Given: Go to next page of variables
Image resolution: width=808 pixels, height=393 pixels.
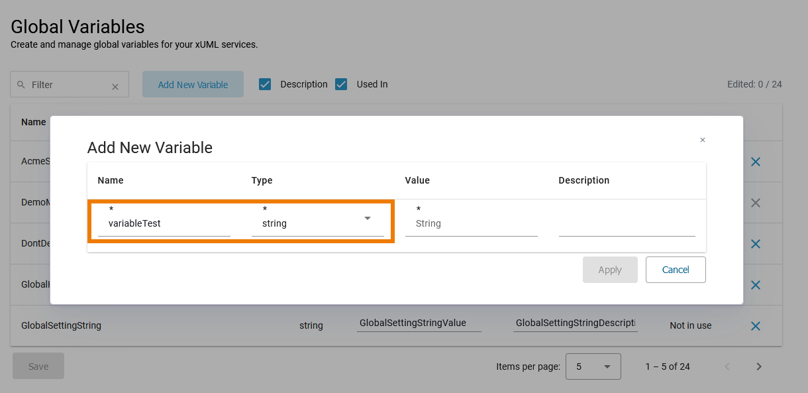Looking at the screenshot, I should (759, 366).
